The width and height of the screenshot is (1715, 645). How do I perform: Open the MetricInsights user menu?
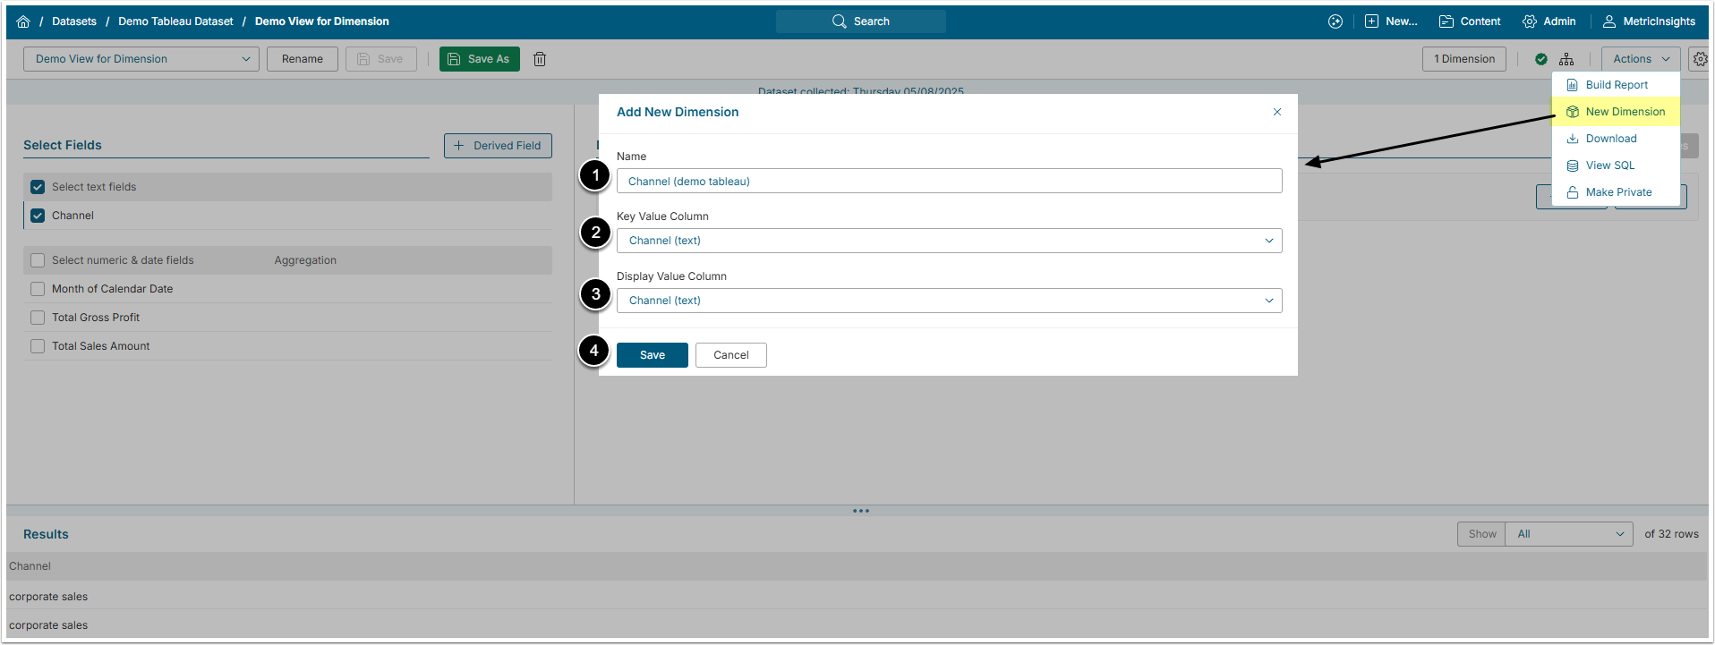click(x=1649, y=21)
